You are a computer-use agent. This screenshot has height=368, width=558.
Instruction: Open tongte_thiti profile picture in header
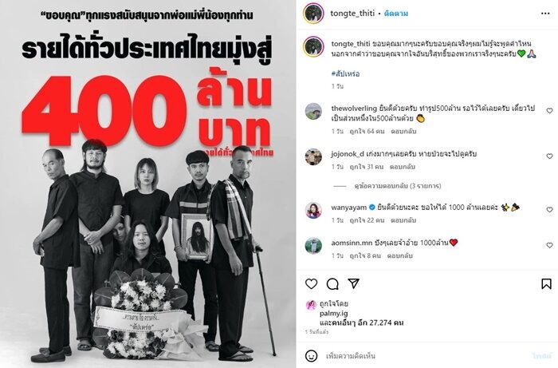(313, 14)
